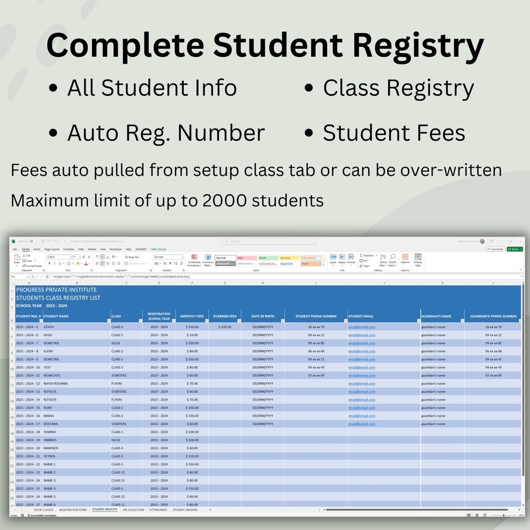Switch to the SETUP CLASSES sheet
The image size is (530, 530).
pos(43,510)
